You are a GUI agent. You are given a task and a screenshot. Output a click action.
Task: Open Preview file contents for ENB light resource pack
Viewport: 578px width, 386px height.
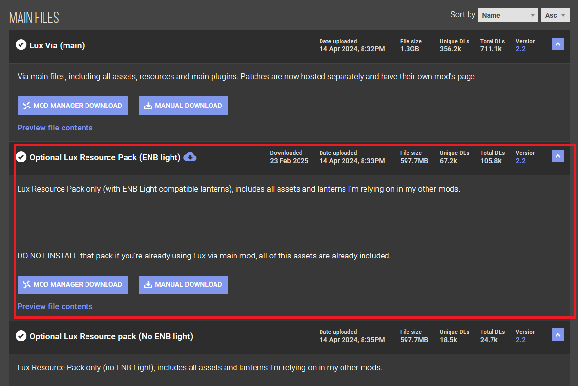point(55,306)
